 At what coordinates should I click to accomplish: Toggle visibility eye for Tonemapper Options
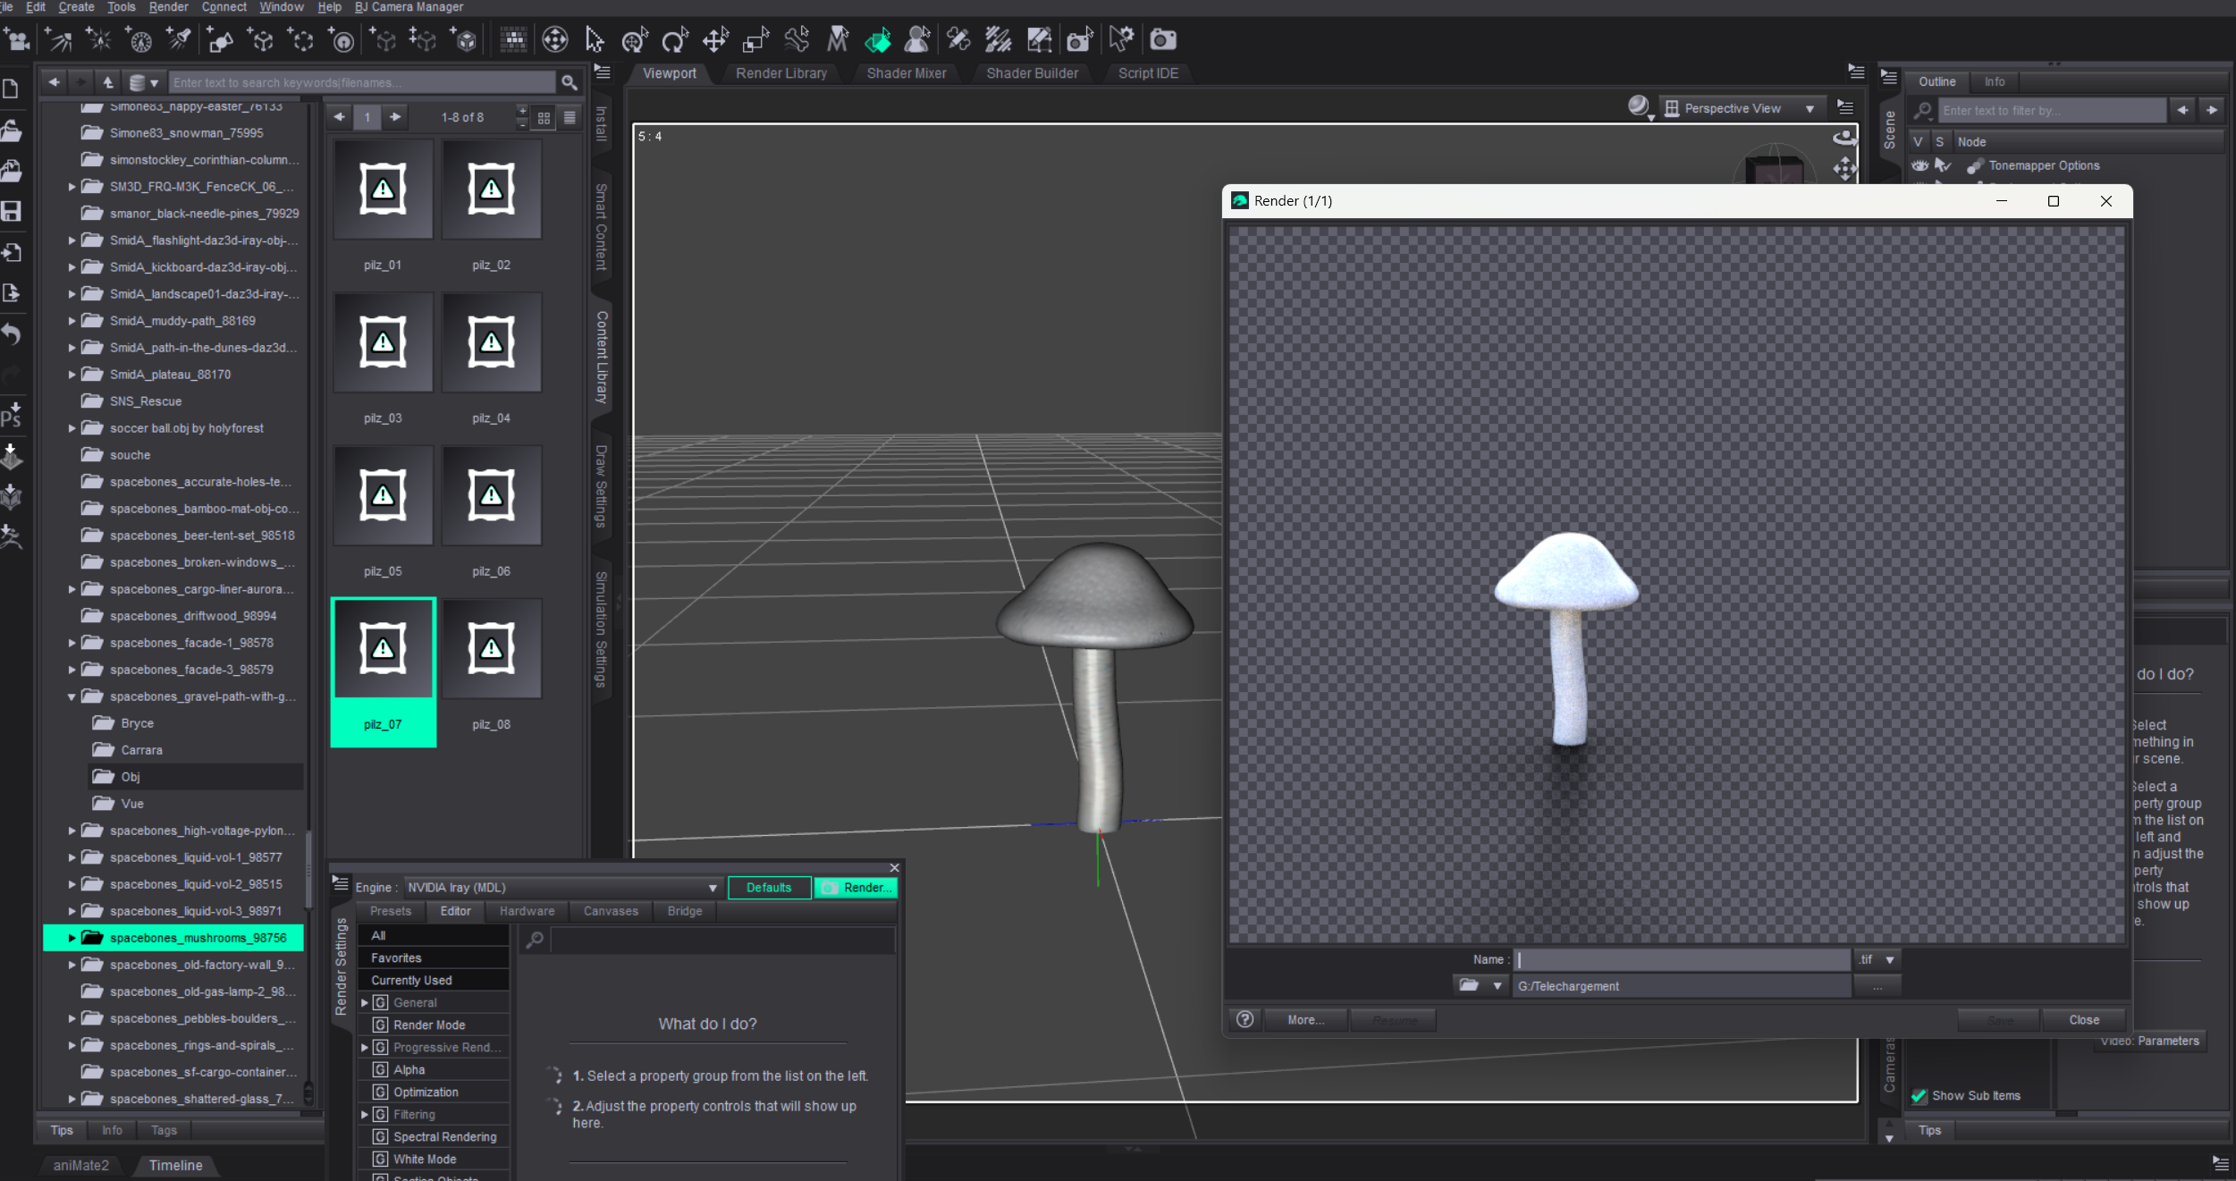tap(1919, 165)
